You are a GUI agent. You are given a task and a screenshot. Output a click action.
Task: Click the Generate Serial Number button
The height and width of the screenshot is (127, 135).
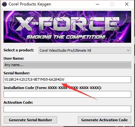pyautogui.click(x=30, y=120)
